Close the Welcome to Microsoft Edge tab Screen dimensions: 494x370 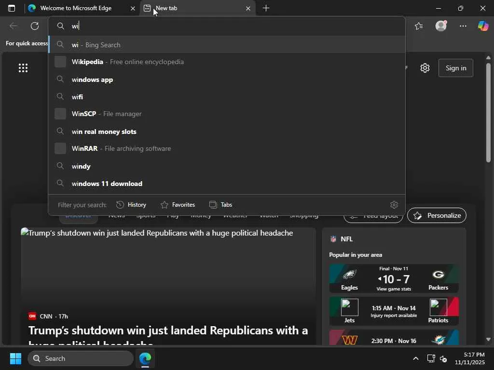coord(133,9)
